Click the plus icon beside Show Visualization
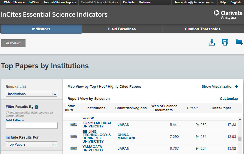The width and height of the screenshot is (244, 154). coord(236,86)
